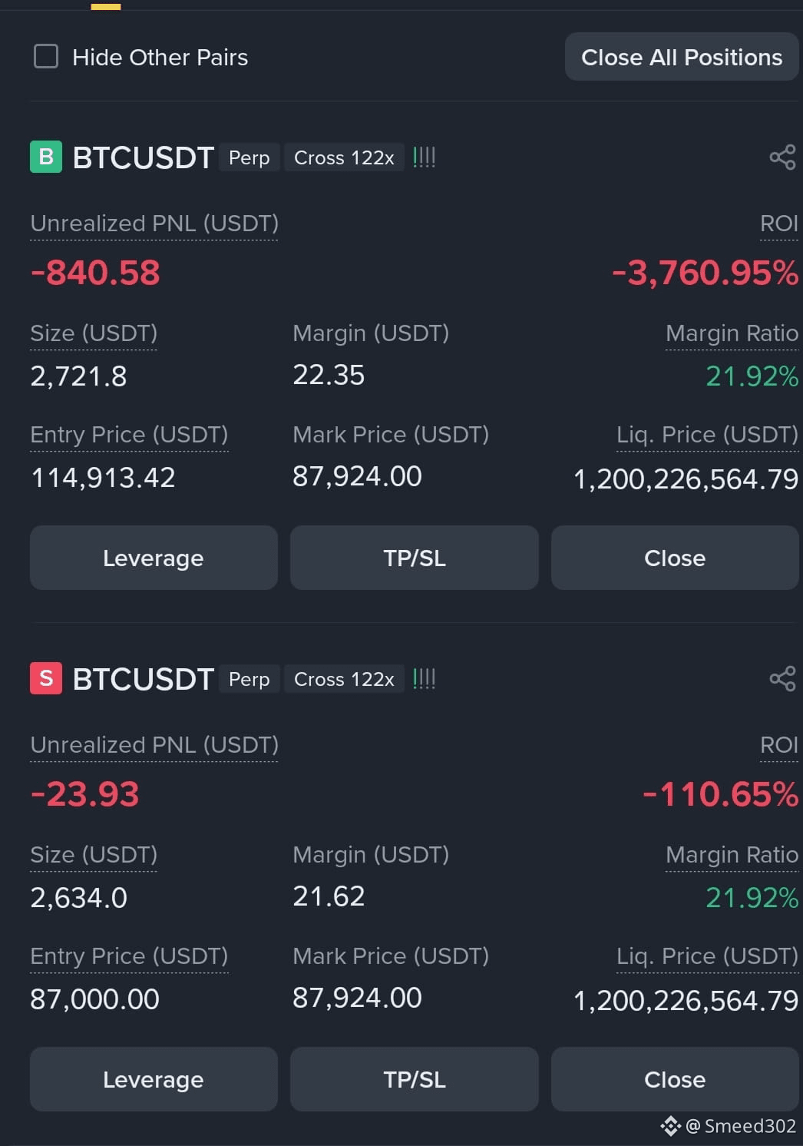
Task: Close the long BTCUSDT position
Action: 675,558
